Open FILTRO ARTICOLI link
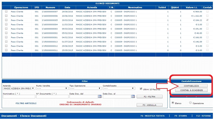The width and height of the screenshot is (222, 119). [x=26, y=103]
